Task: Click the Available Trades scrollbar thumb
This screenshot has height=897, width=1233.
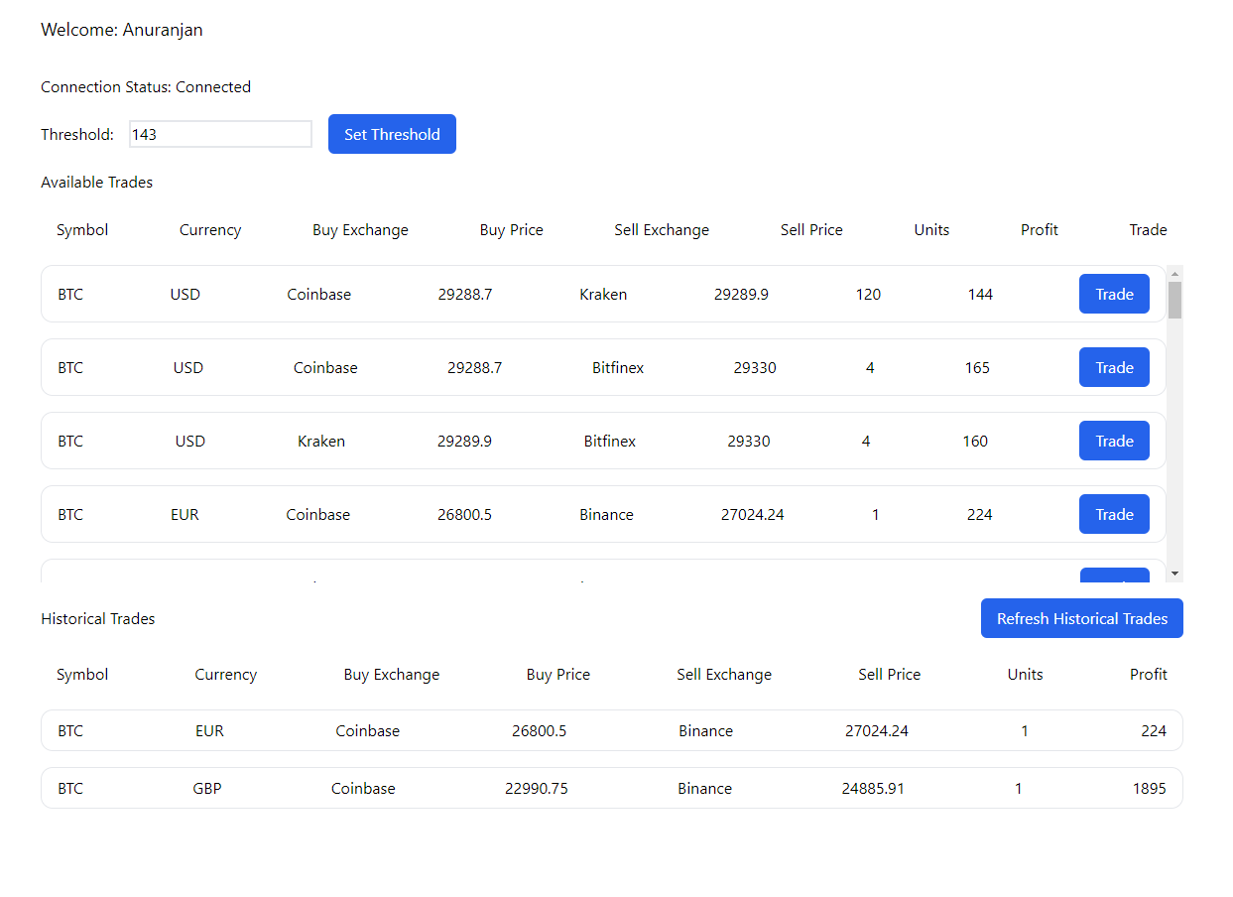Action: point(1174,300)
